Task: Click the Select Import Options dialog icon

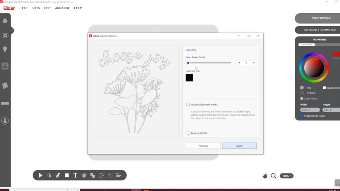Action: (90, 36)
